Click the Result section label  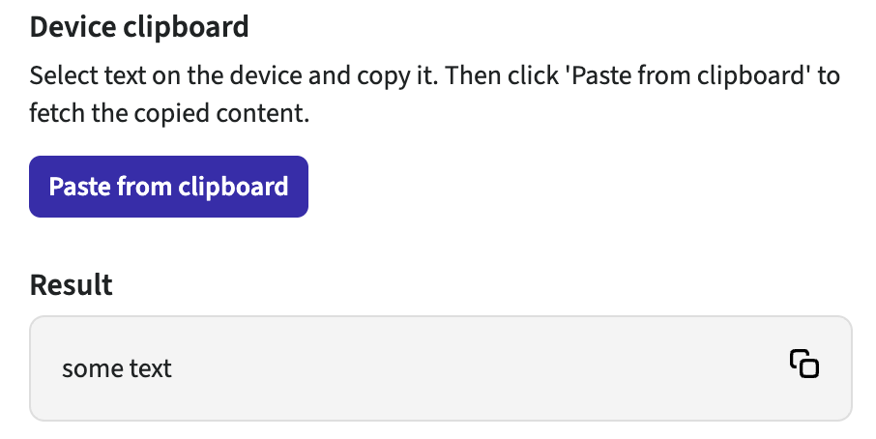point(71,285)
